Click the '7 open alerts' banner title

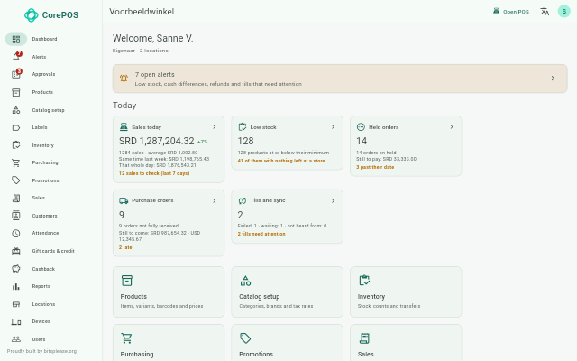click(154, 75)
